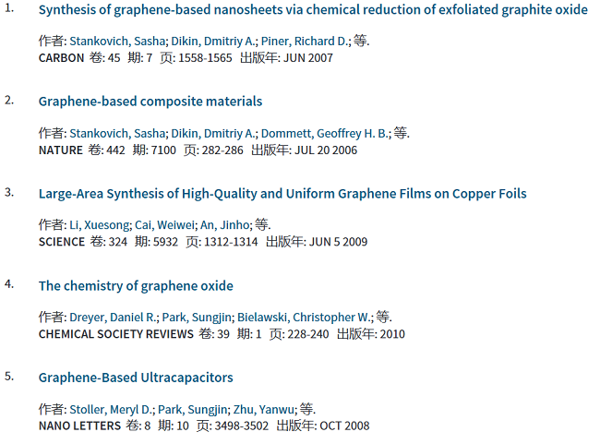This screenshot has height=444, width=600.
Task: Click author Stankovich, Sasha in first result
Action: [117, 41]
